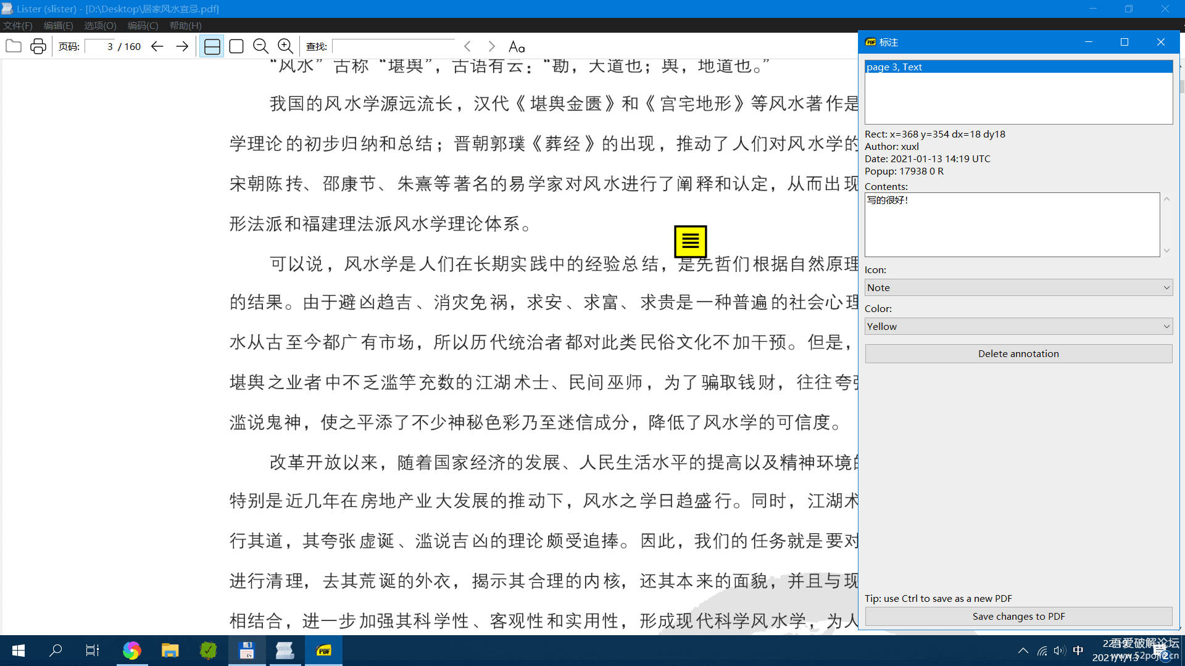Toggle match case Aa icon
The image size is (1185, 666).
tap(517, 47)
